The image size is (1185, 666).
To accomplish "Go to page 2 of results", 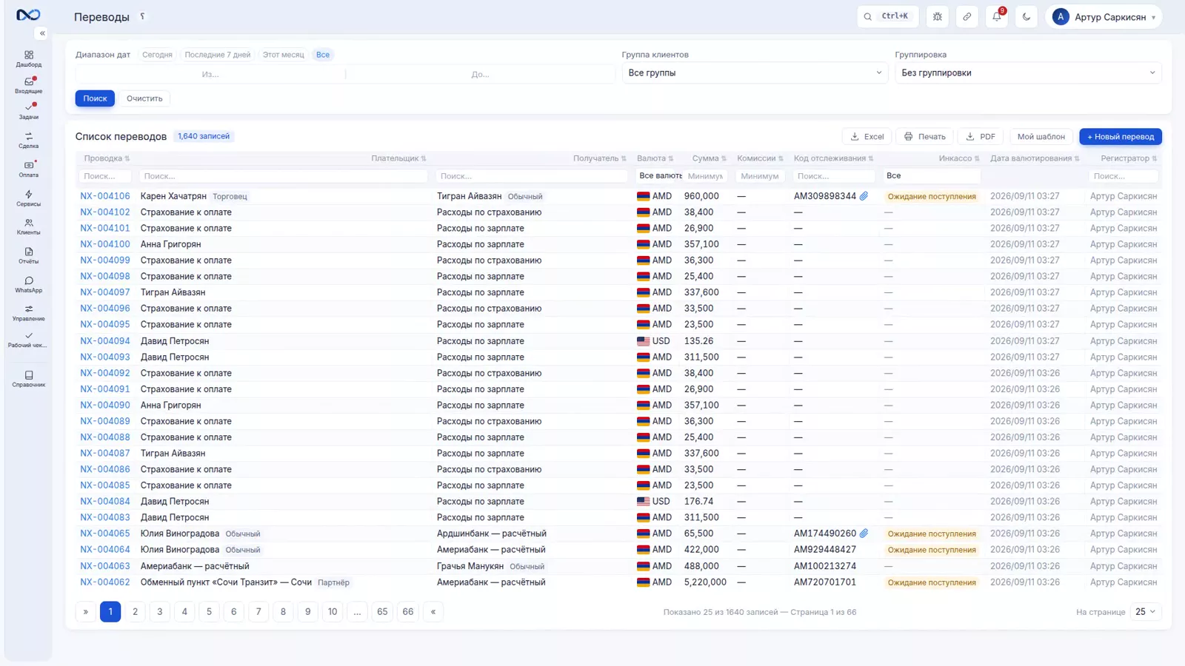I will pos(135,612).
